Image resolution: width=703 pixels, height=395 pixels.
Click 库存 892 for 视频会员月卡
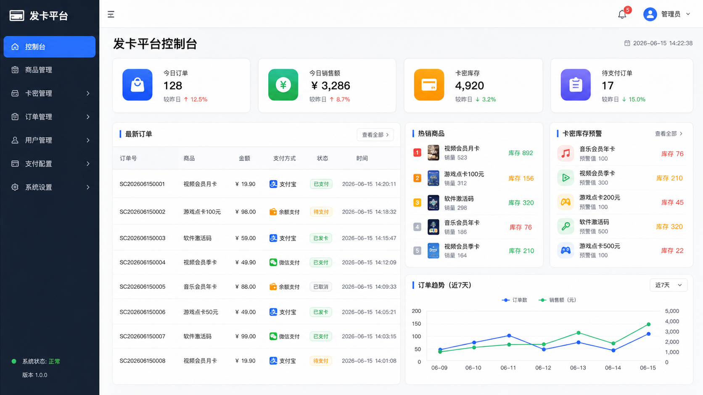[521, 153]
